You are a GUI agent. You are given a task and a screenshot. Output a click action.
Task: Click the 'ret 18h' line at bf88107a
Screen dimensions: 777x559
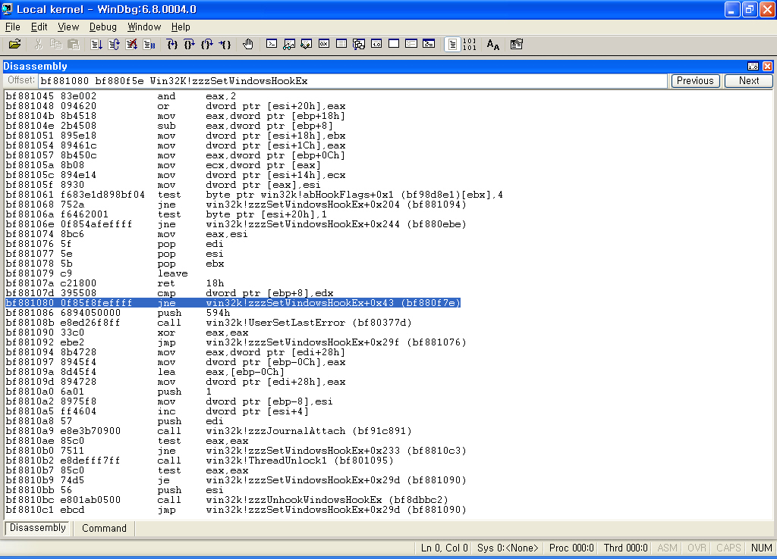coord(115,283)
